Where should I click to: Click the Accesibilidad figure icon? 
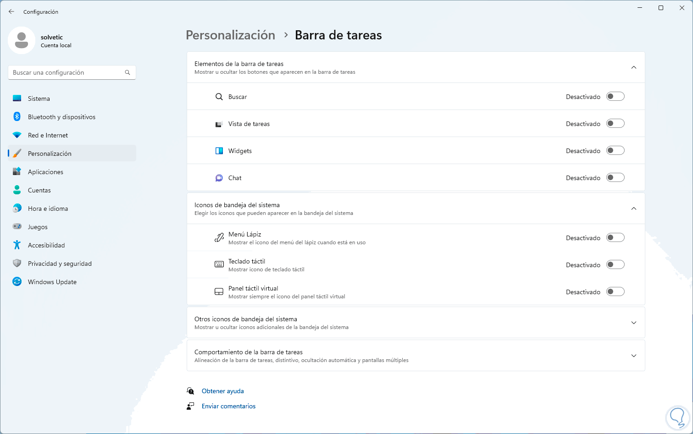tap(17, 245)
